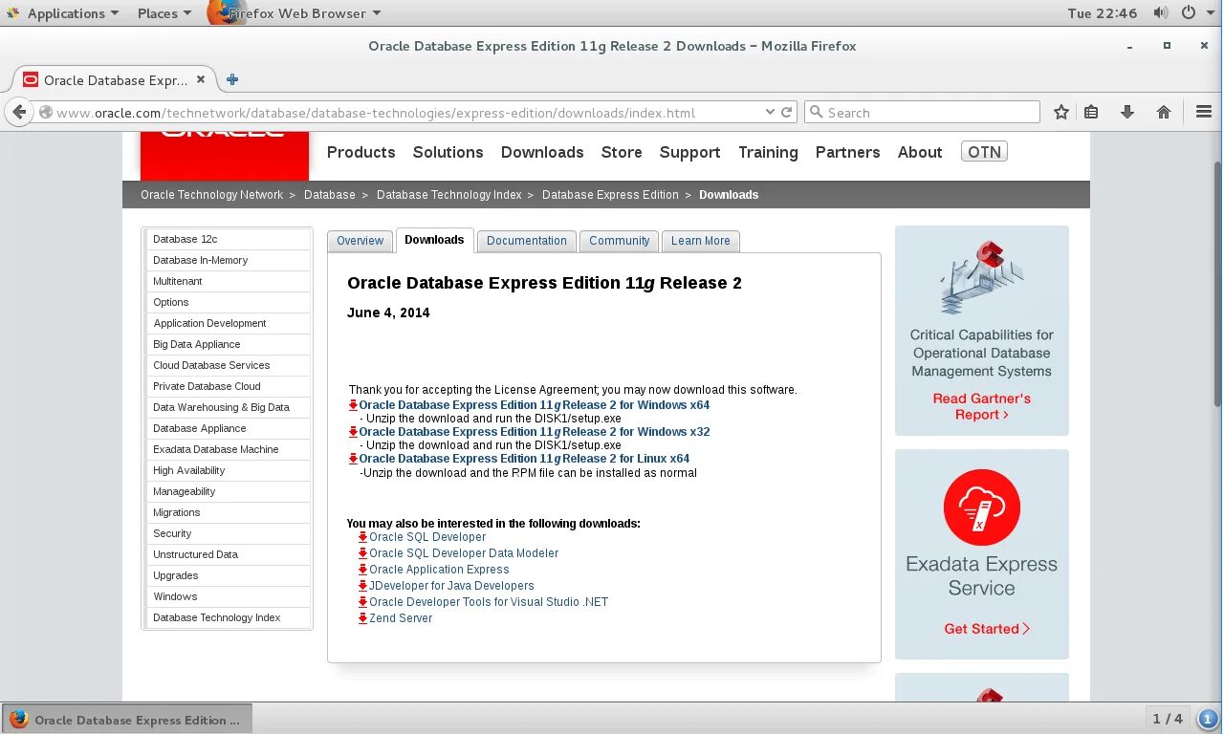Click the browser back arrow button
This screenshot has width=1224, height=734.
(18, 112)
